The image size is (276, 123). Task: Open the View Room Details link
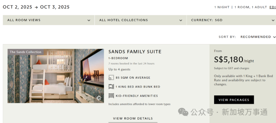tap(133, 118)
